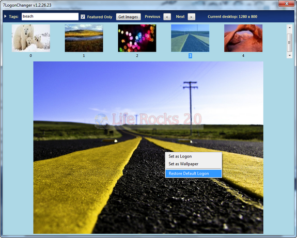Click the label 4 under rock arch thumbnail
Image resolution: width=297 pixels, height=238 pixels.
click(243, 56)
